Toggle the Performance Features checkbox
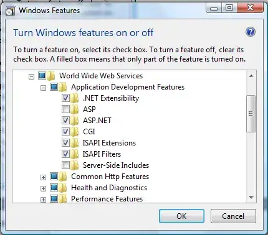268x235 pixels. 54,199
